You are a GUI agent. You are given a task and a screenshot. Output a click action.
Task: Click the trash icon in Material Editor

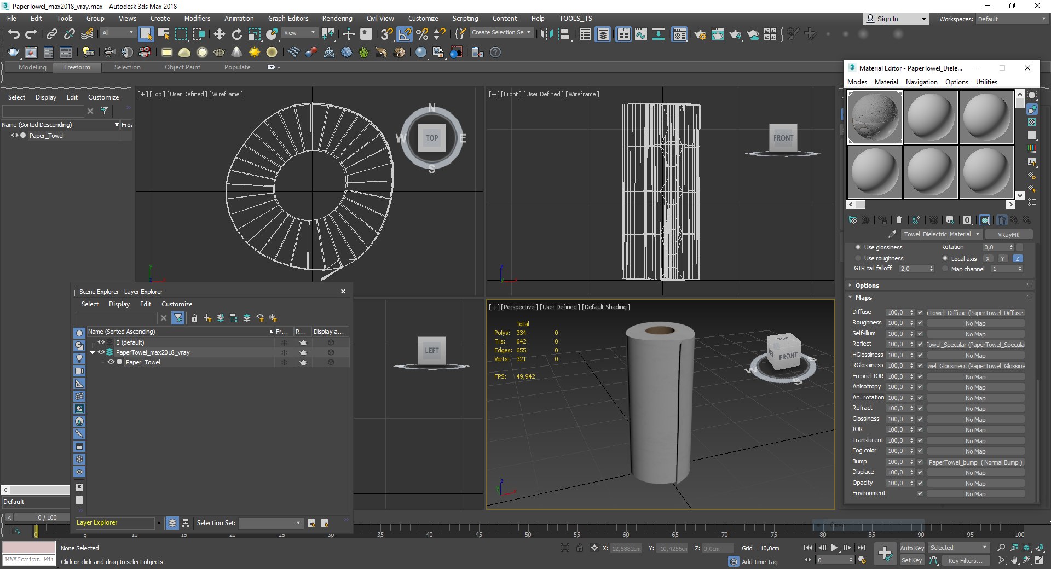(x=899, y=220)
